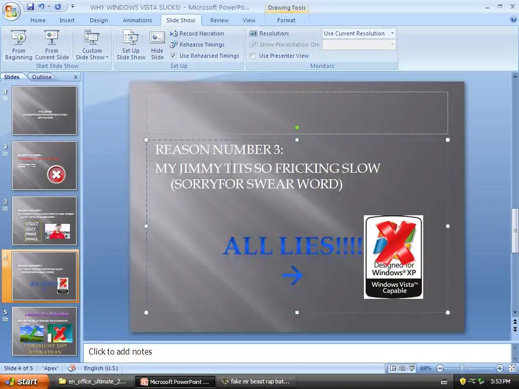Open PowerPoint Help question mark
The width and height of the screenshot is (519, 389).
(513, 20)
